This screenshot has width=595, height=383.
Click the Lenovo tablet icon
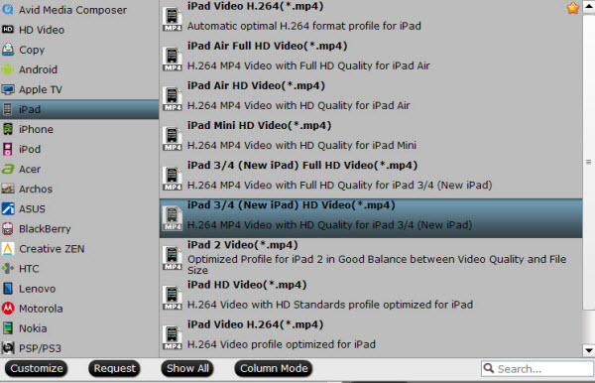pyautogui.click(x=8, y=289)
